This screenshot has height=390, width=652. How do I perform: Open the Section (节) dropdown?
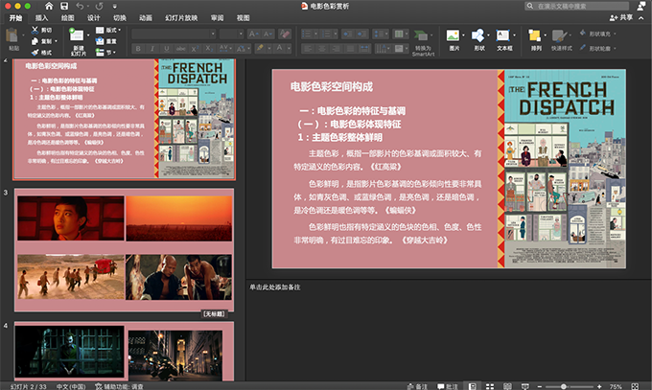pos(105,53)
